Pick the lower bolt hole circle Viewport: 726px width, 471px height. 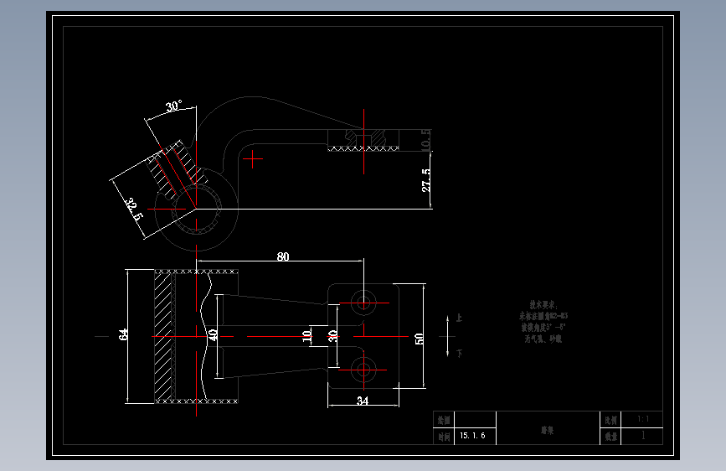[x=363, y=370]
